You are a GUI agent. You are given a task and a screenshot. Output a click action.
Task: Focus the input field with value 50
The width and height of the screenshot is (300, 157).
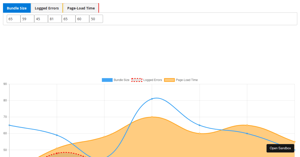point(96,19)
